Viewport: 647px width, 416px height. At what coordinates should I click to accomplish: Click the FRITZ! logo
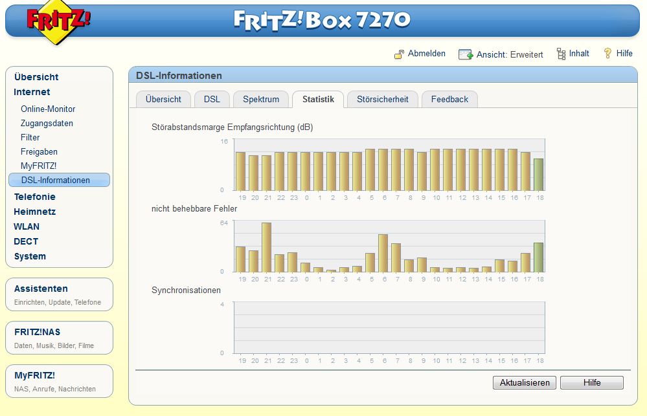pos(58,21)
